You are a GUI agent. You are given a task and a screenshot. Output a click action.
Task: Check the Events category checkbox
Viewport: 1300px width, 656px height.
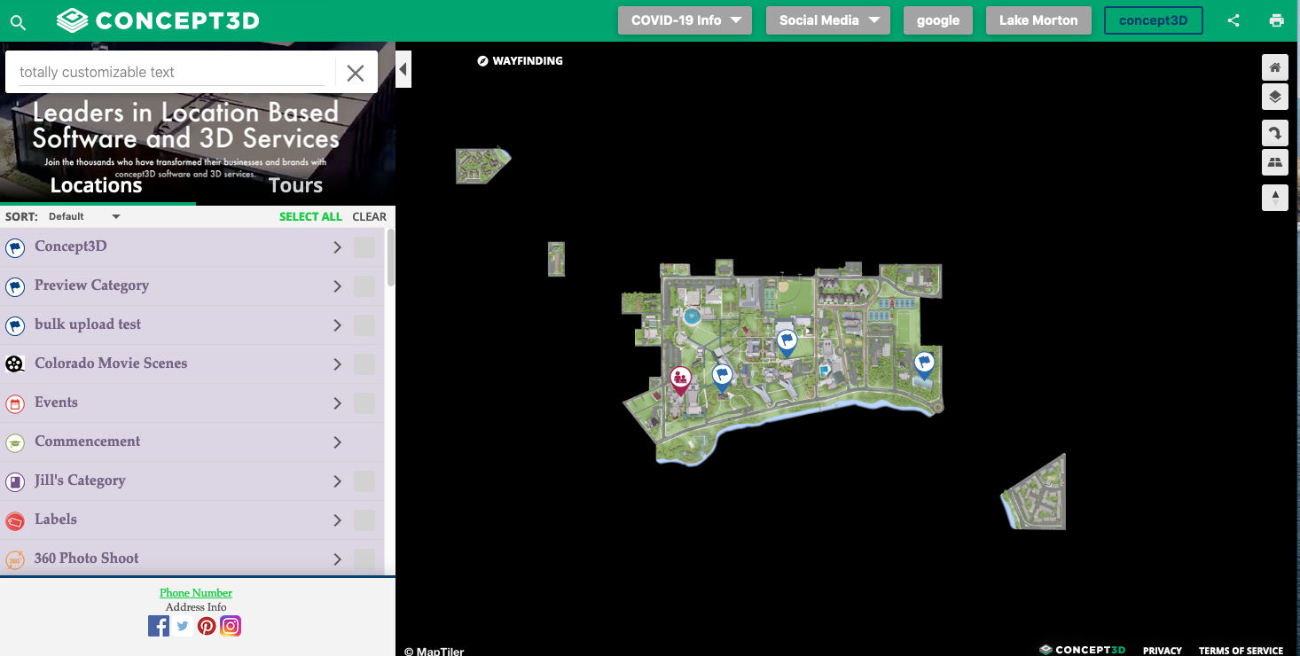tap(364, 403)
